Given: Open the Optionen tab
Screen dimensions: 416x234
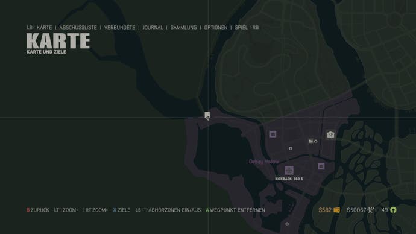Looking at the screenshot, I should 215,28.
